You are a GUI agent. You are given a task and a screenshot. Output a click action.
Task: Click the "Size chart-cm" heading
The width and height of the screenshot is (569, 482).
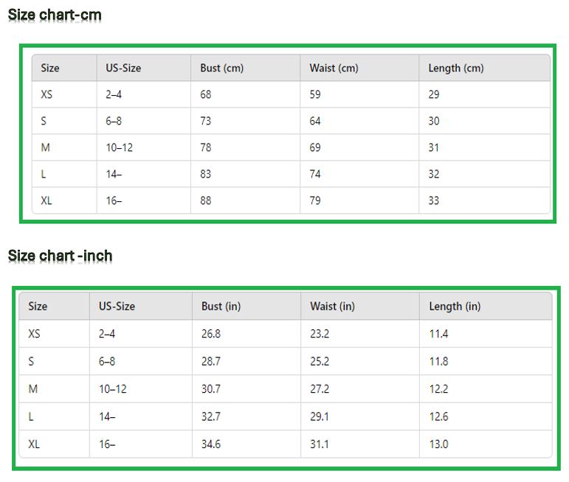55,15
